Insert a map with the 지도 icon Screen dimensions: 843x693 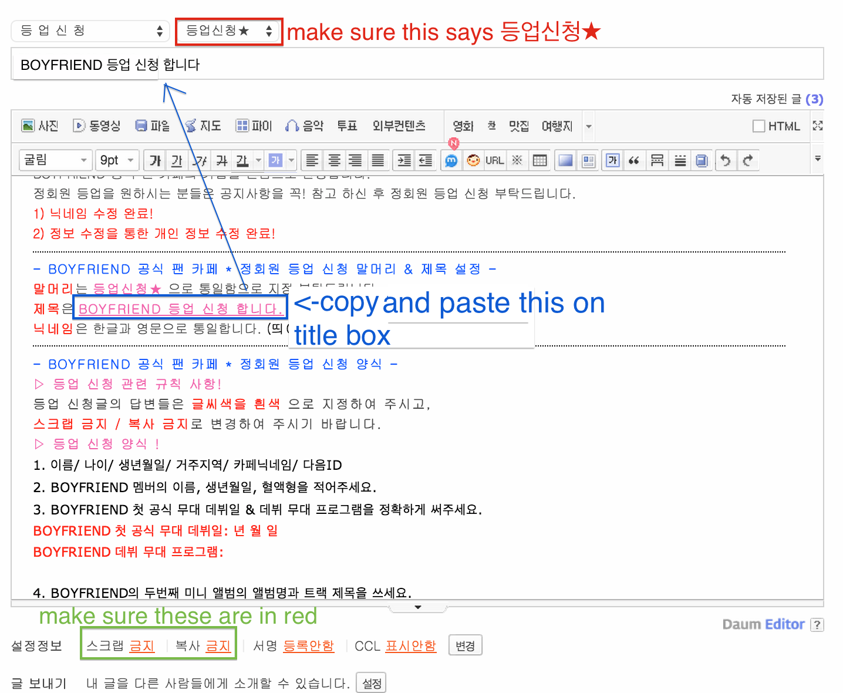coord(203,126)
